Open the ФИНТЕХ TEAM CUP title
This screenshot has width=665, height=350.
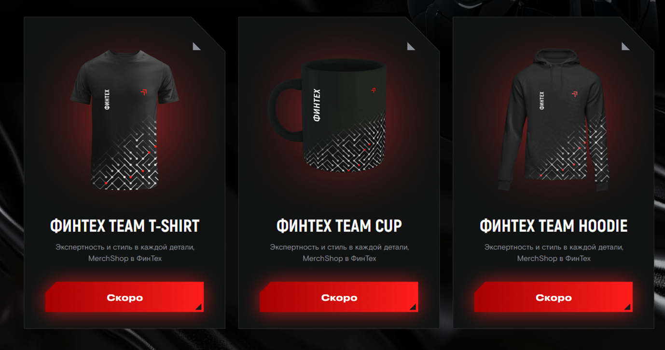tap(339, 226)
